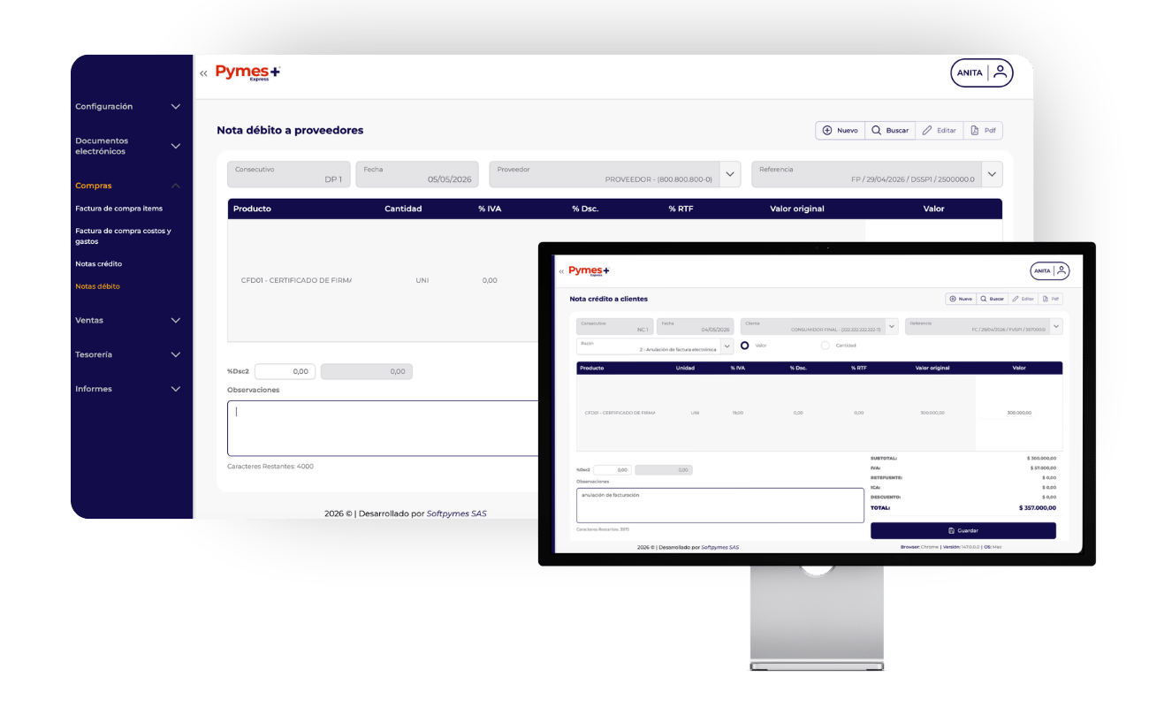Open Factura de compra ítems
Viewport: 1149px width, 707px height.
coord(119,209)
